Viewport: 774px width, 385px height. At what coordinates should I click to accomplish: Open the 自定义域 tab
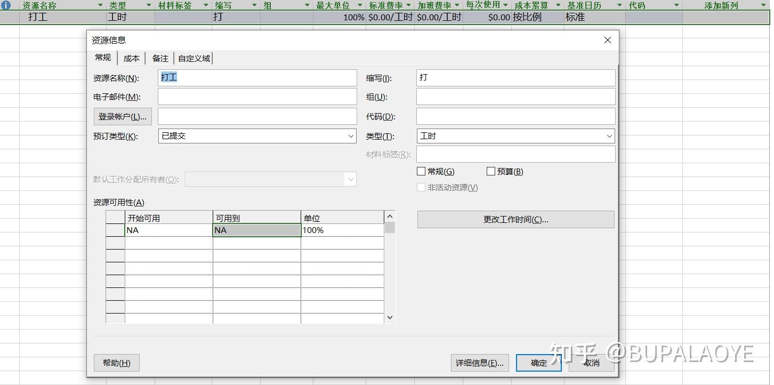point(194,58)
